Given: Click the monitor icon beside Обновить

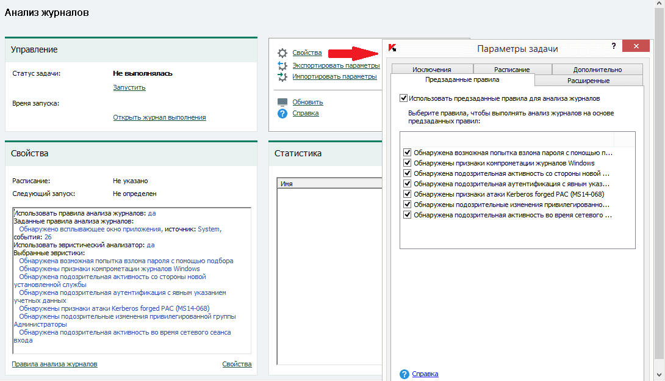Looking at the screenshot, I should [x=282, y=102].
